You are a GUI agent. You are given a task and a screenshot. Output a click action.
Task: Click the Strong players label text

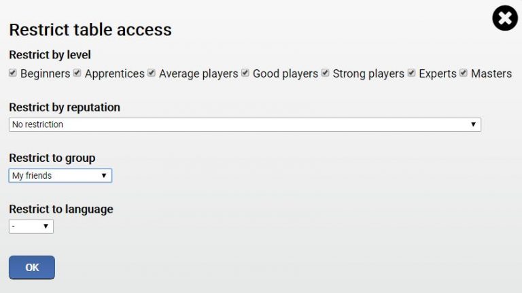point(368,73)
